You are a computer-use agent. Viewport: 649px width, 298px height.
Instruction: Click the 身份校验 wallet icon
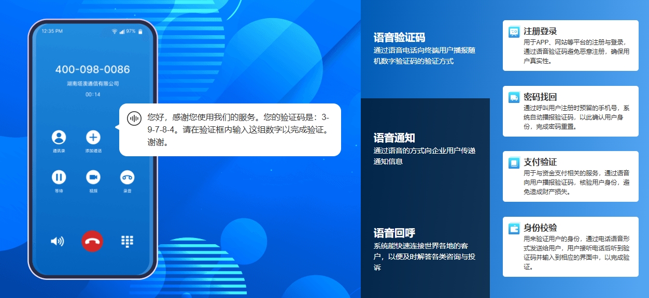(514, 228)
